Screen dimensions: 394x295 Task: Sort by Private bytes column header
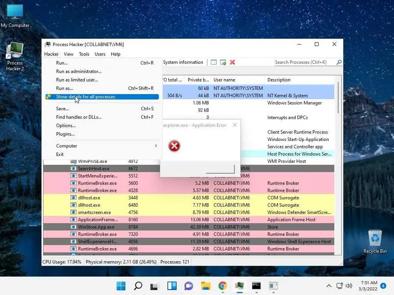[198, 80]
